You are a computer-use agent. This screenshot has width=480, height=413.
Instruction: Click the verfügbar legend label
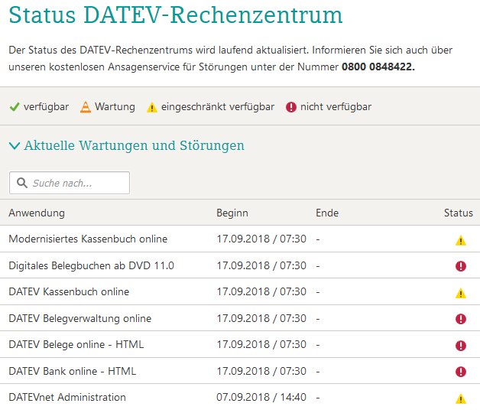pyautogui.click(x=46, y=107)
